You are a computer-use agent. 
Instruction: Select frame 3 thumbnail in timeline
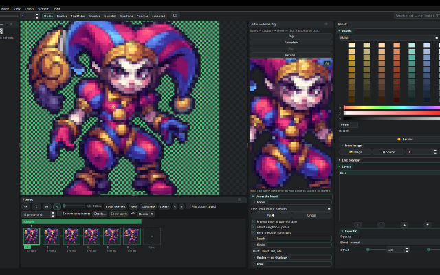[x=71, y=236]
